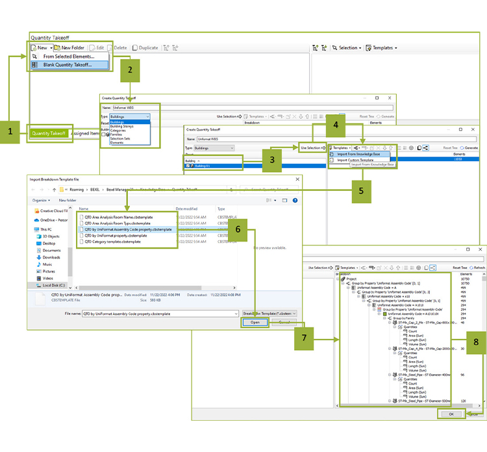Open the New dropdown in Quantity Takeoff toolbar
Screen dimensions: 487x452
41,47
